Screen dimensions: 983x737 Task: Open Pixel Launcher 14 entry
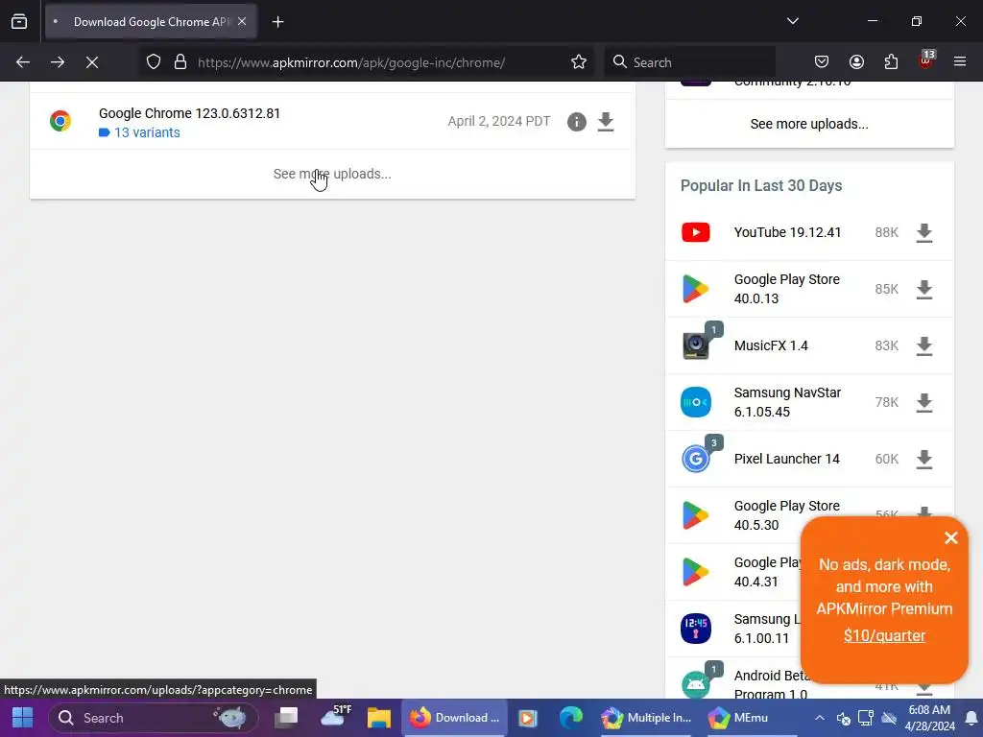pyautogui.click(x=787, y=459)
